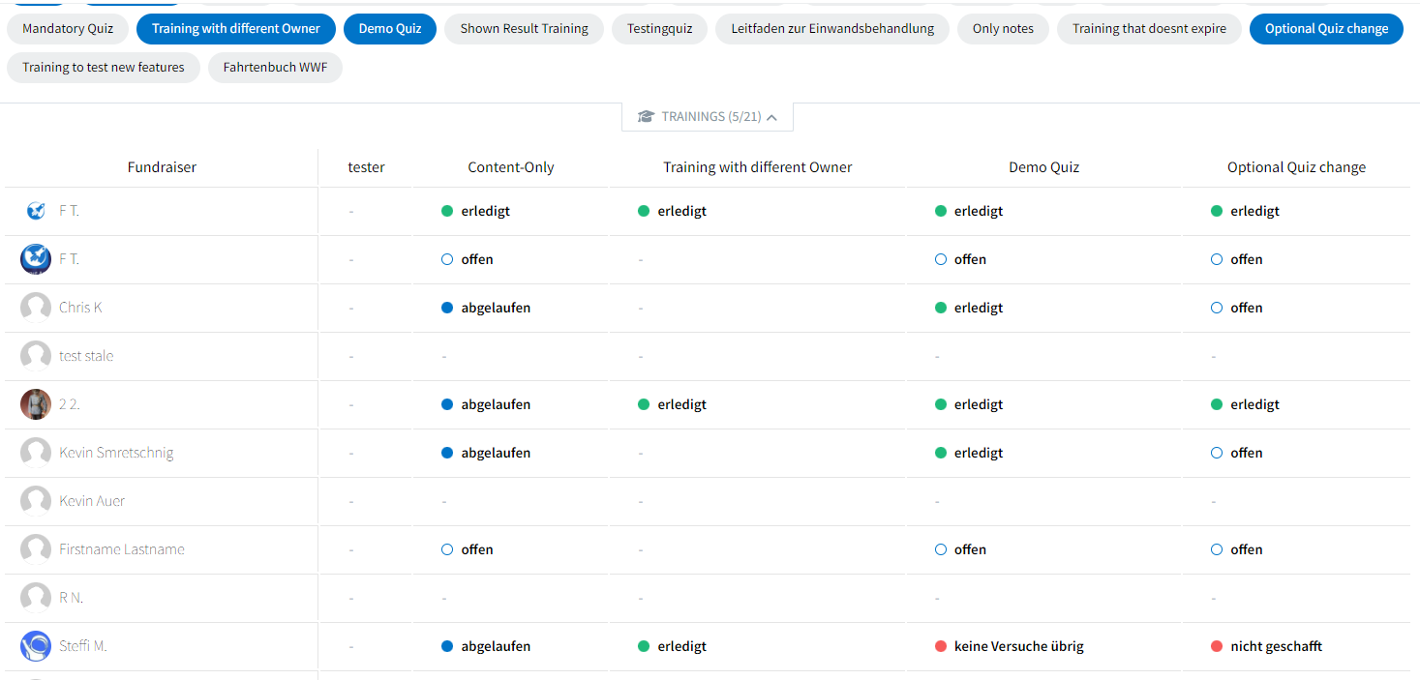Click Firstname Lastname Demo Quiz offen
This screenshot has width=1420, height=680.
(x=960, y=549)
